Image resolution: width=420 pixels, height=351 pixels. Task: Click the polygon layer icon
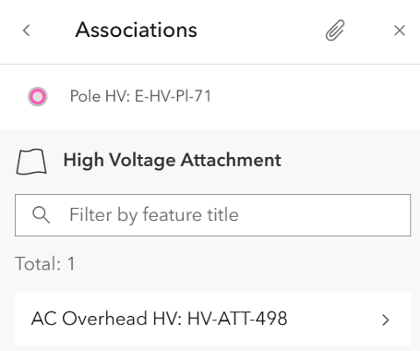31,162
